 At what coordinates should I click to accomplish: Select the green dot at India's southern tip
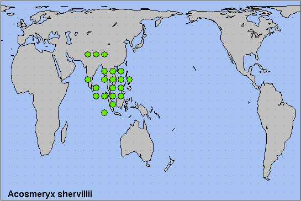point(88,80)
